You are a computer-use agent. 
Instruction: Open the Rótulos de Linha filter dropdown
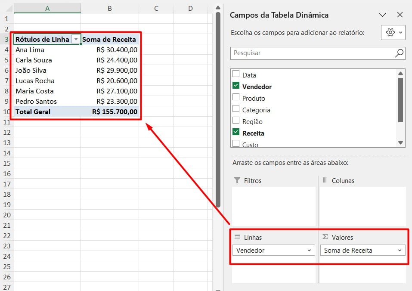point(76,39)
